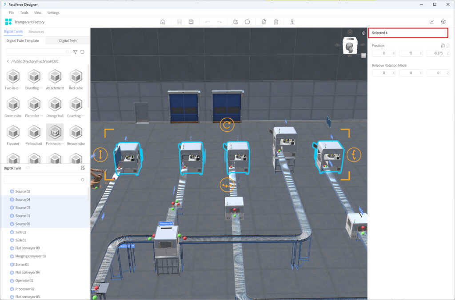
Task: Click the filter funnel icon in template panel
Action: click(x=75, y=52)
